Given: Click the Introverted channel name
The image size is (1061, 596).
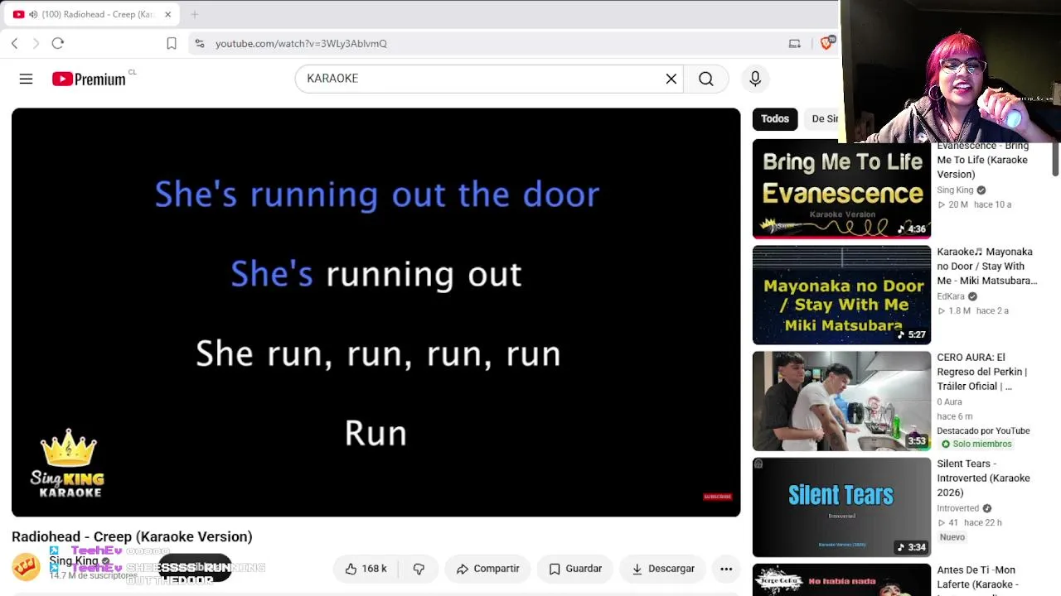Looking at the screenshot, I should (x=958, y=508).
